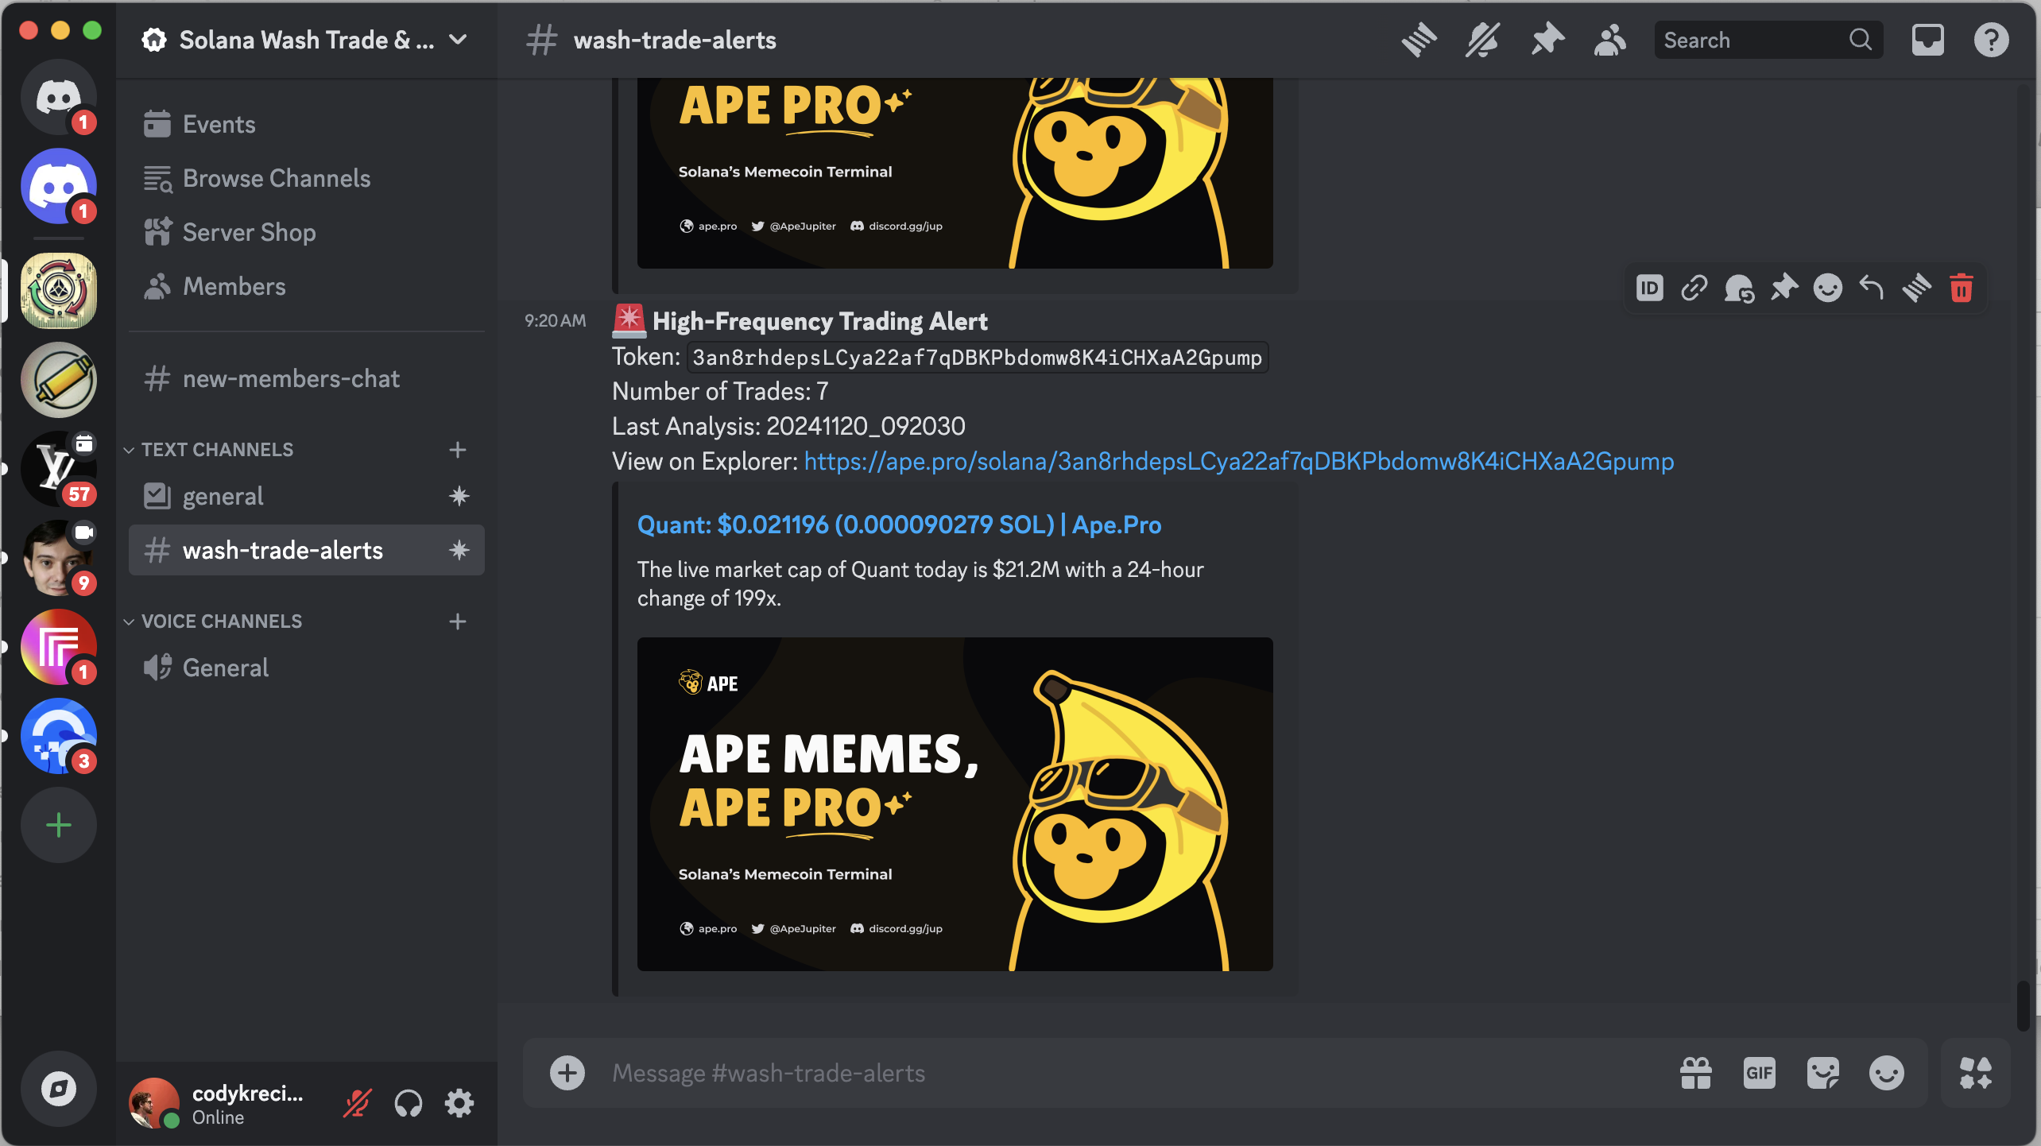Pin message from hover toolbar
The image size is (2041, 1146).
[1783, 288]
